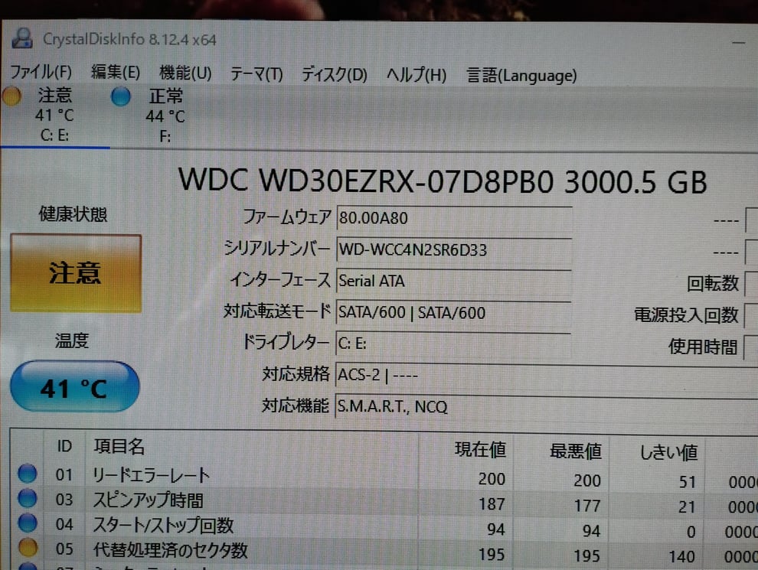Click the yellow caution status circle for drive C: E:
The image size is (758, 570).
pyautogui.click(x=11, y=95)
